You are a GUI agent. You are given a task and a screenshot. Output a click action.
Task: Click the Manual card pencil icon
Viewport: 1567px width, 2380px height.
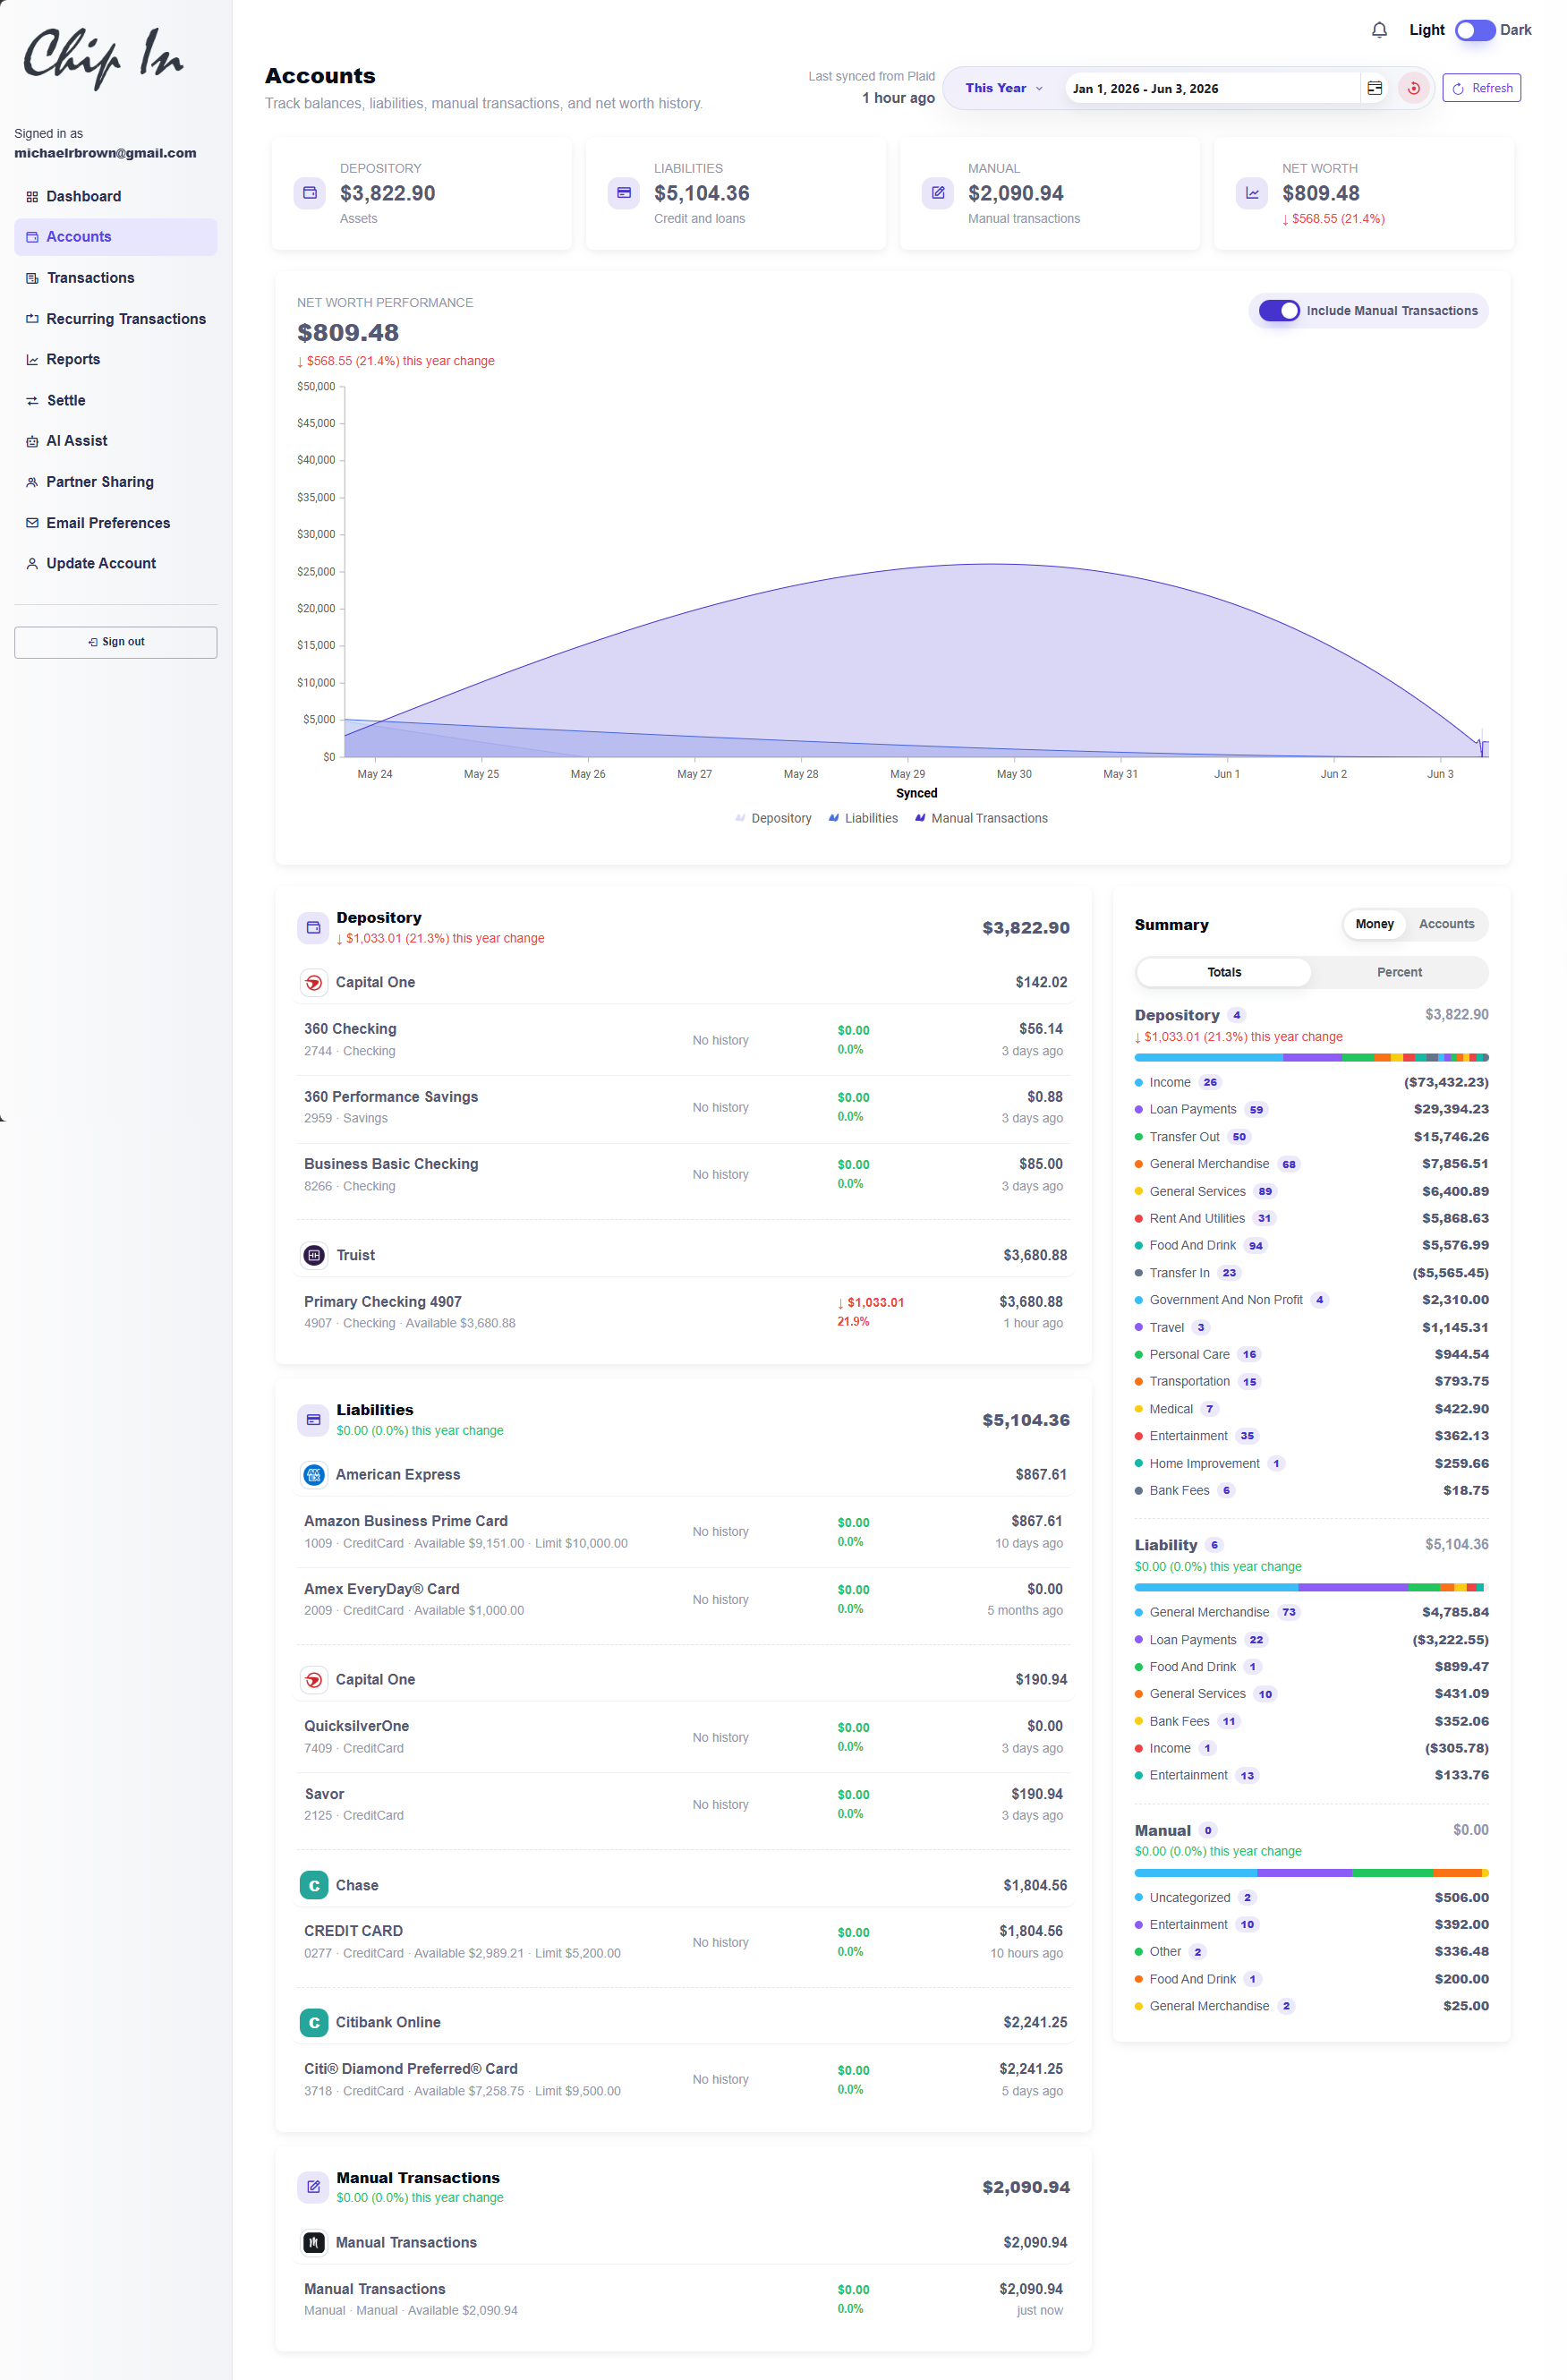(x=937, y=193)
